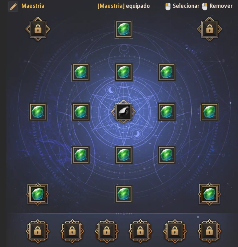238x247 pixels.
Task: Click the Remover mouse hint
Action: (x=217, y=6)
